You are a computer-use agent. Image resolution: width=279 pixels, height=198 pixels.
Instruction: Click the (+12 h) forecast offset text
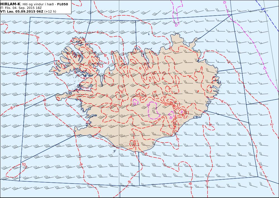(50, 11)
